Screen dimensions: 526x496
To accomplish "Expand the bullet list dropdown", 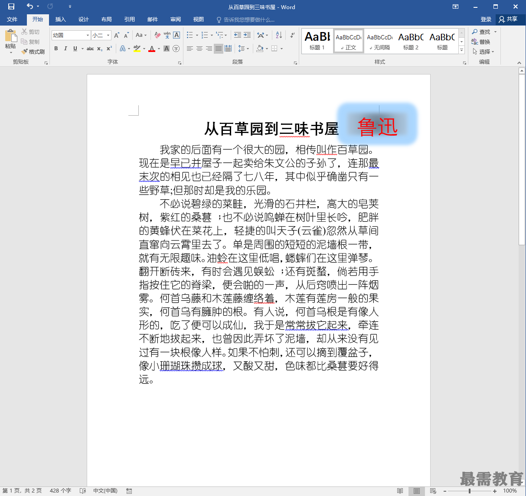I will pos(197,35).
